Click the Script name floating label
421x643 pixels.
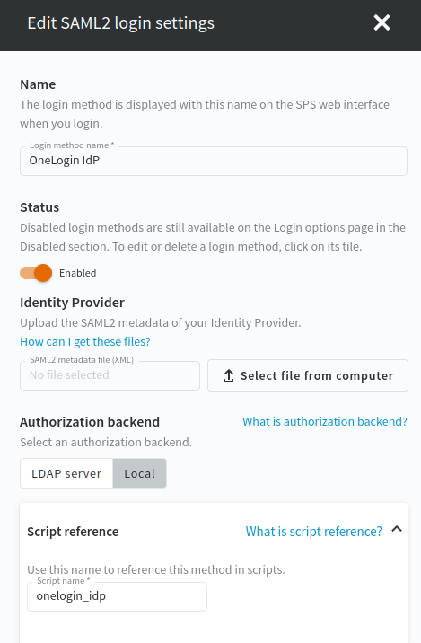[x=63, y=581]
